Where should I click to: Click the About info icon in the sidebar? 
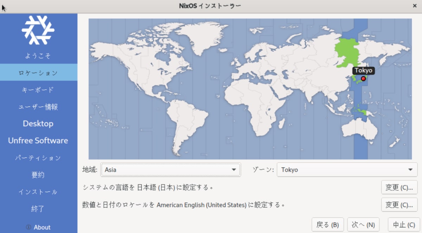pos(28,227)
